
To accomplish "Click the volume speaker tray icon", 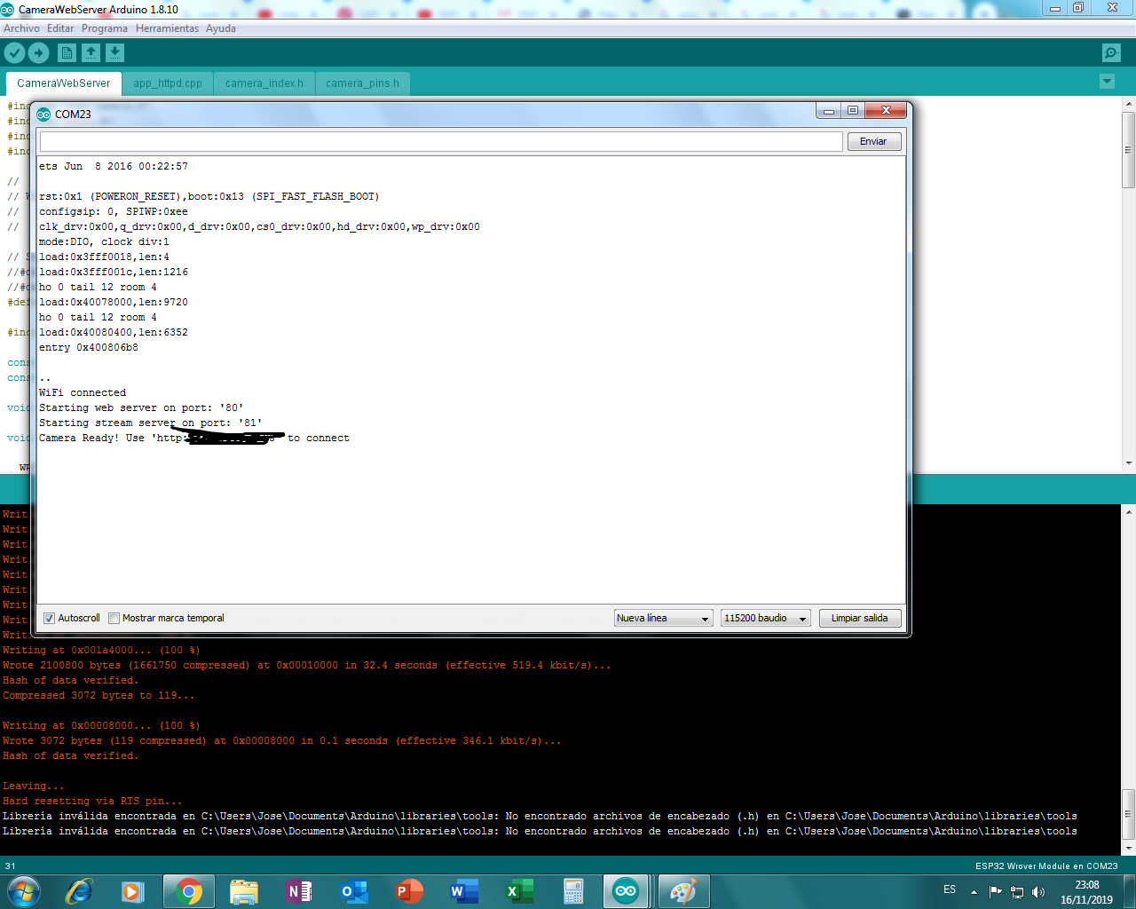I will coord(1038,892).
